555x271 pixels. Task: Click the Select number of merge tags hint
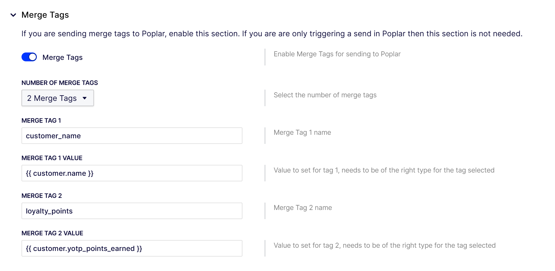tap(325, 95)
